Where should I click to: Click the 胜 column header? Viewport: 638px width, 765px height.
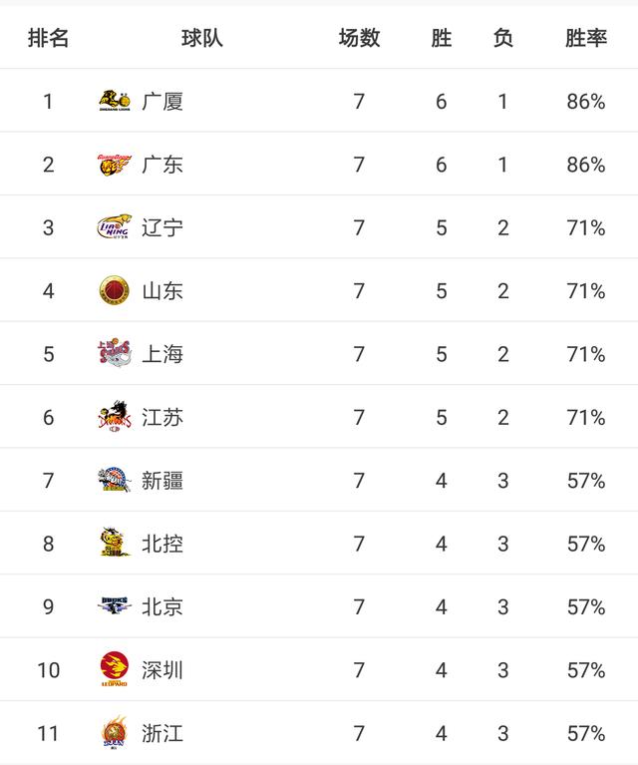pos(442,38)
